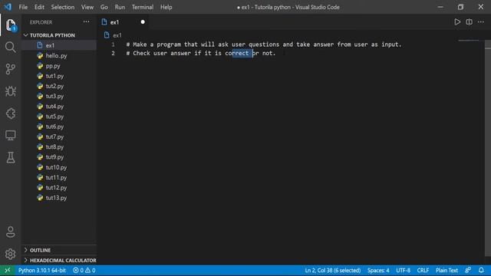Click the VS Code logo icon
491x276 pixels.
tap(8, 7)
